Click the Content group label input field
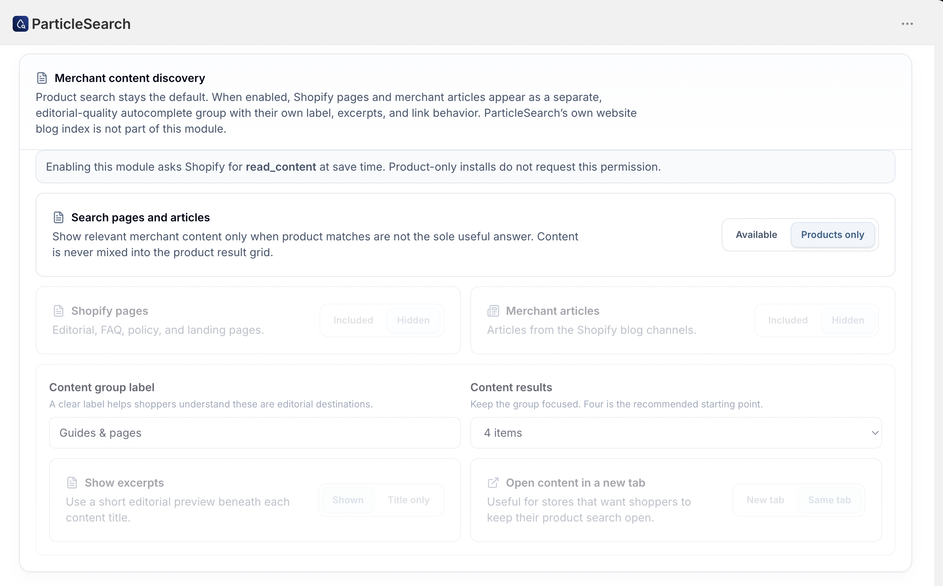This screenshot has height=586, width=943. point(255,433)
